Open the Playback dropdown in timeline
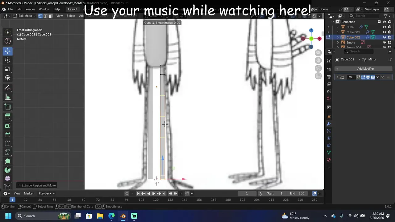 [x=47, y=193]
